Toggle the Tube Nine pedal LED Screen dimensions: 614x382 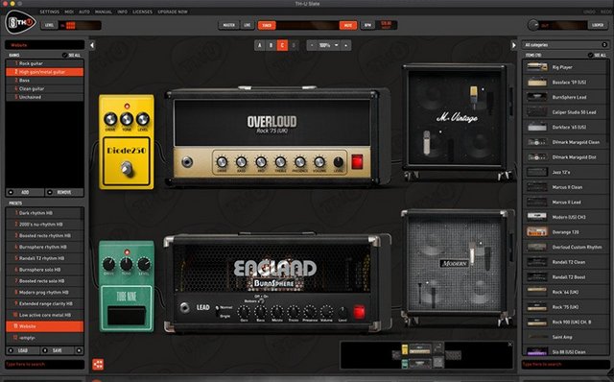(127, 251)
